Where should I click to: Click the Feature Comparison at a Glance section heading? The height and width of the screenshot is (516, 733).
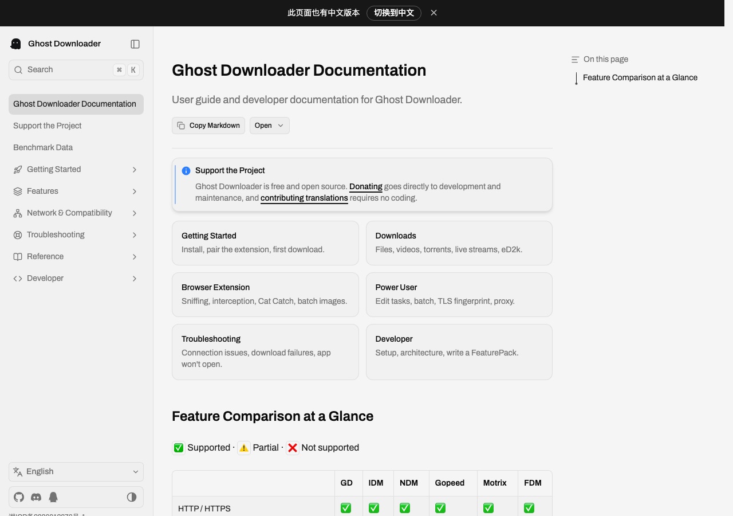tap(273, 416)
